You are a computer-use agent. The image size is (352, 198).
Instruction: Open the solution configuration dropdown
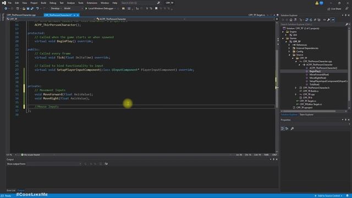[56, 9]
